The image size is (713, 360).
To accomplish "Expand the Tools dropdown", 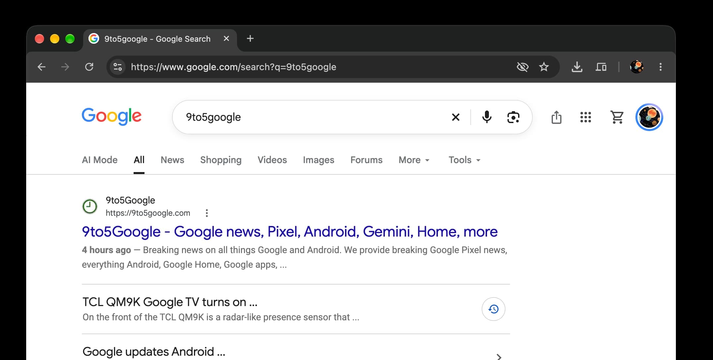I will coord(464,160).
